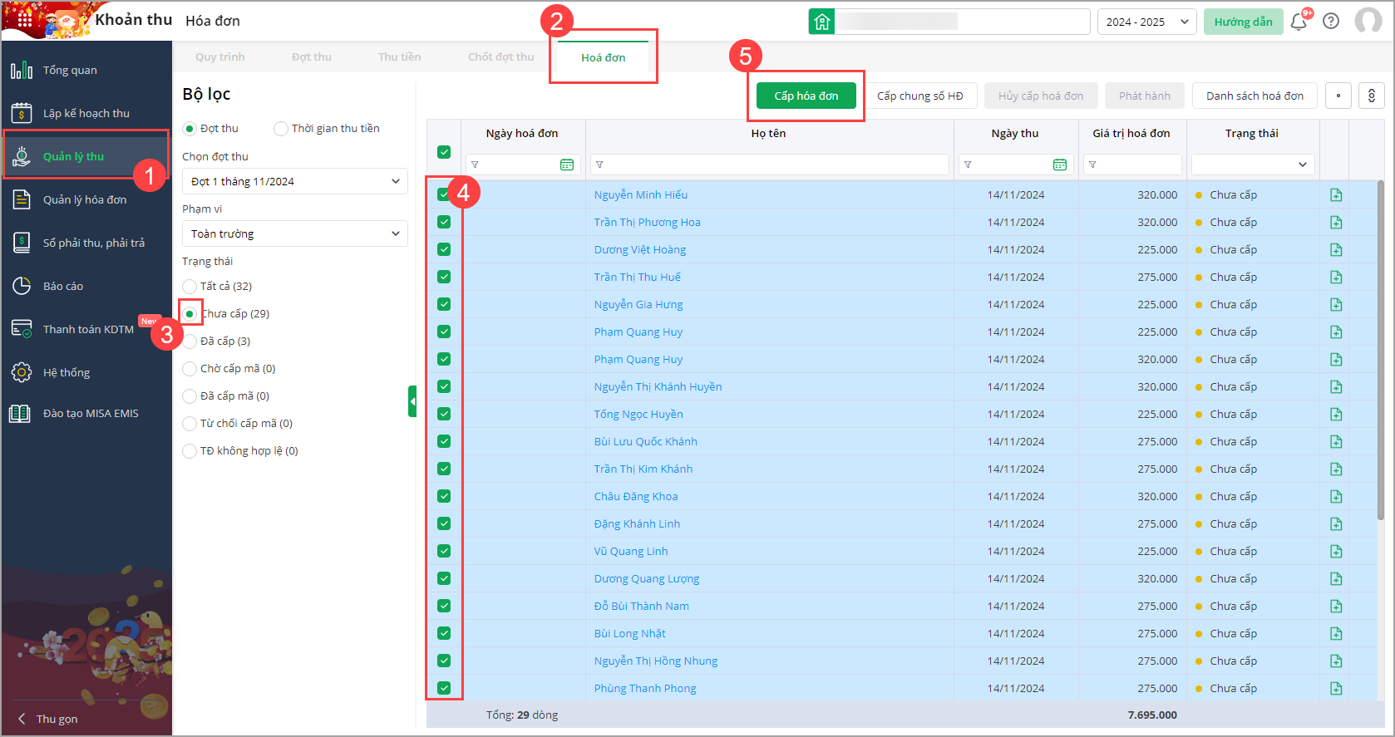Viewport: 1395px width, 737px height.
Task: Click the vertical more options icon button
Action: 1371,96
